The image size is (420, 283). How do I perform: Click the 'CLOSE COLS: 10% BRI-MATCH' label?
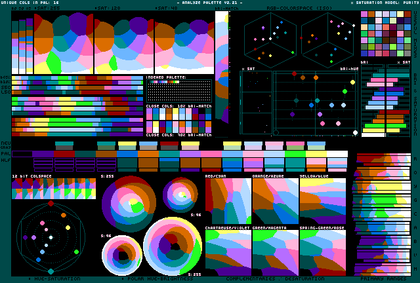pos(179,106)
